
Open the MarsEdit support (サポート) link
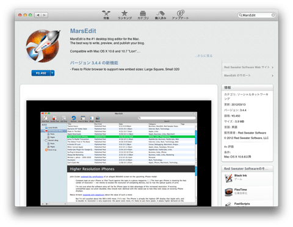click(237, 76)
